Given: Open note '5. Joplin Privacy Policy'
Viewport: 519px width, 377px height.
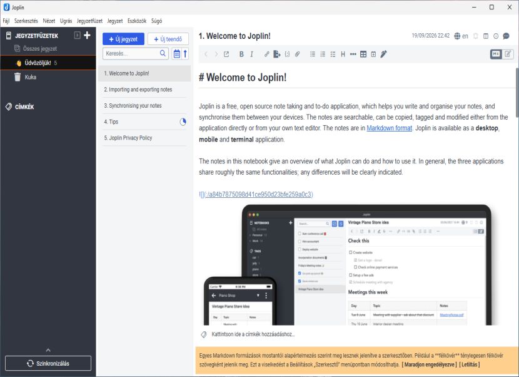Looking at the screenshot, I should tap(144, 138).
